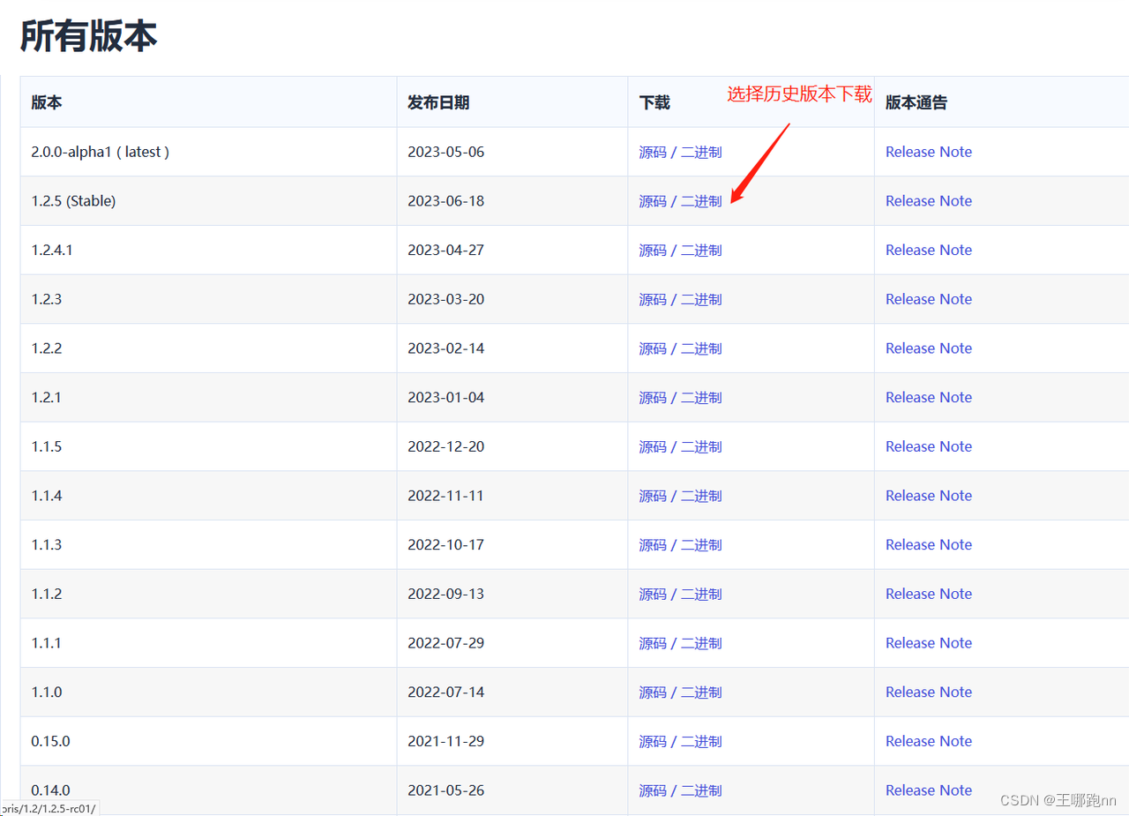Open Release Note for version 1.2.3
Image resolution: width=1129 pixels, height=816 pixels.
point(929,299)
